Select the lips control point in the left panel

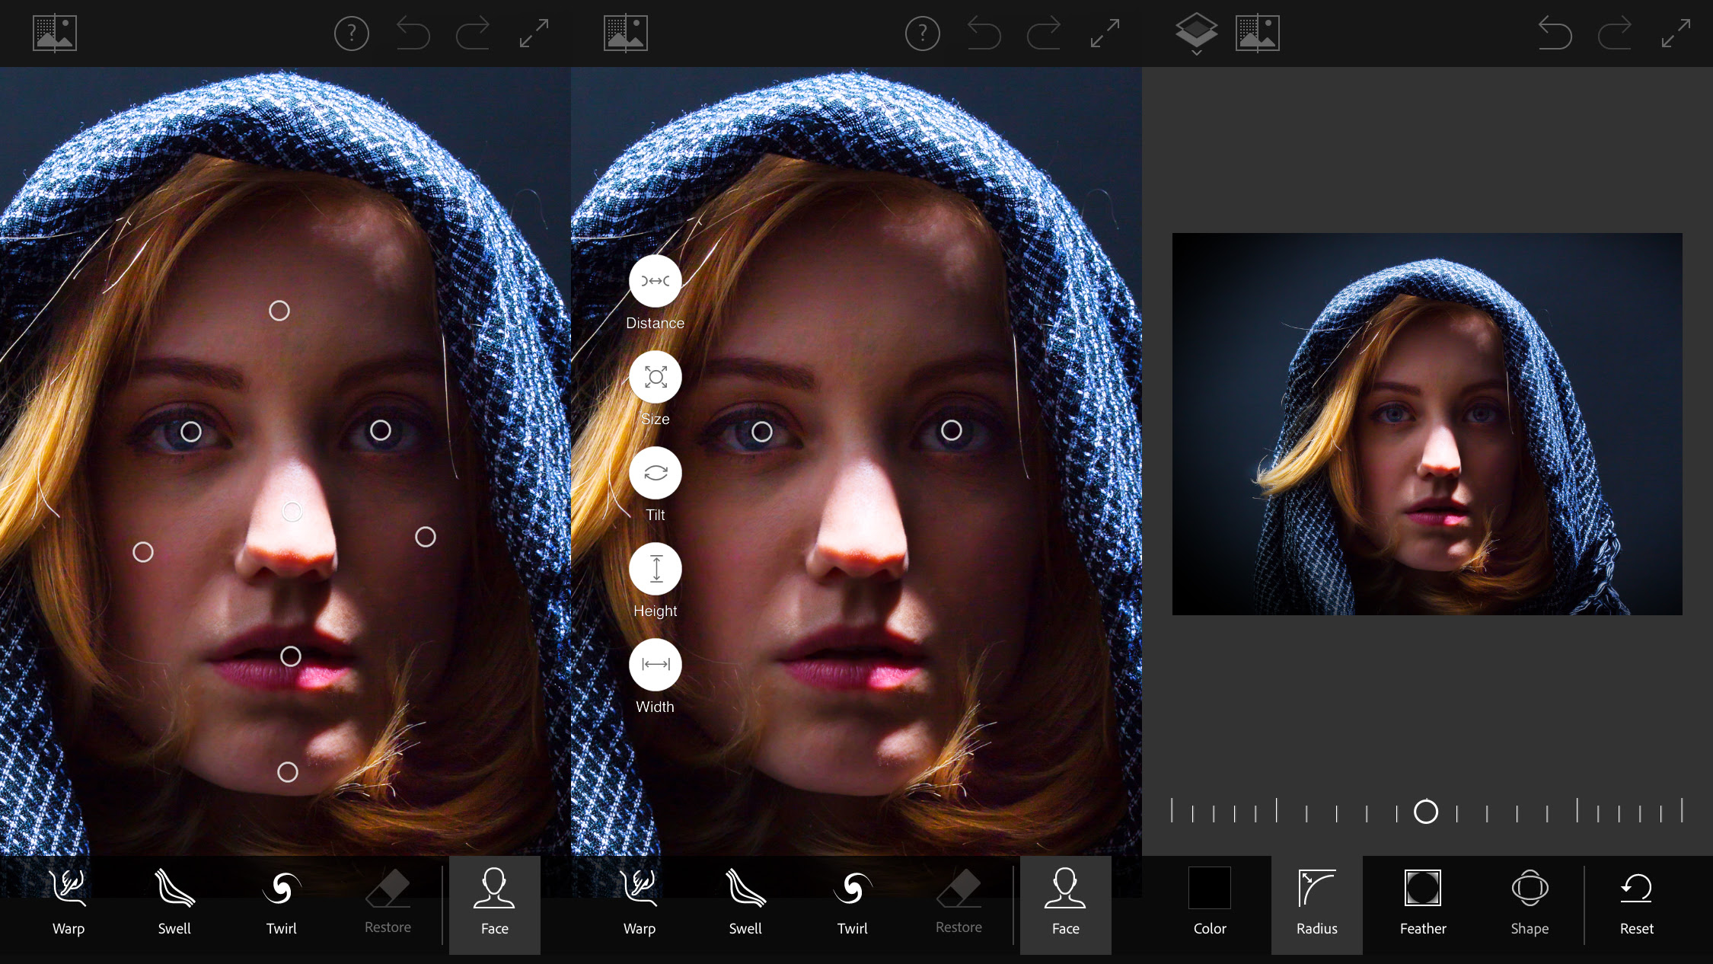pos(291,656)
